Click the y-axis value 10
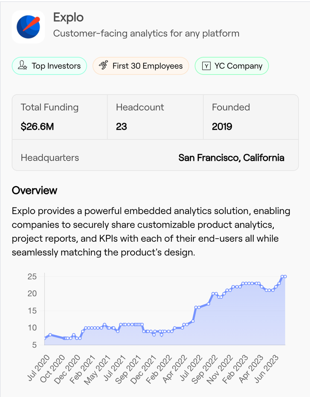Image resolution: width=310 pixels, height=397 pixels. 32,328
